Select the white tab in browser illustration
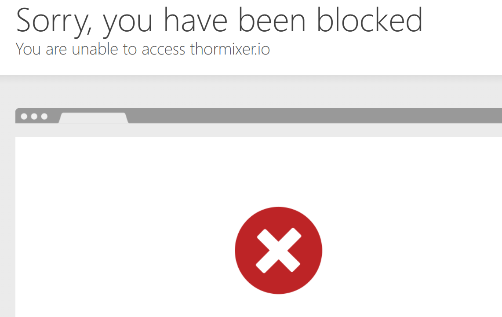This screenshot has height=317, width=502. click(94, 118)
